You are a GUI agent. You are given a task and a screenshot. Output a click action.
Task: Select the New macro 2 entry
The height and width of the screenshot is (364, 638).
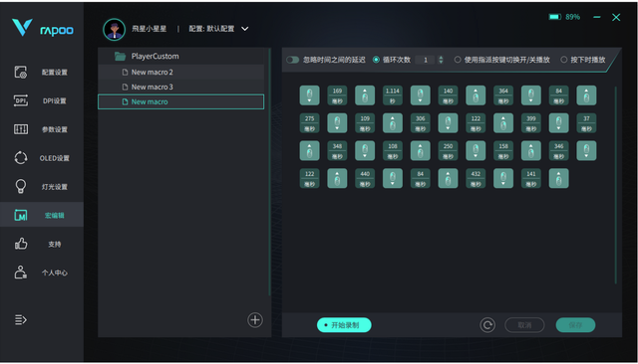(181, 73)
